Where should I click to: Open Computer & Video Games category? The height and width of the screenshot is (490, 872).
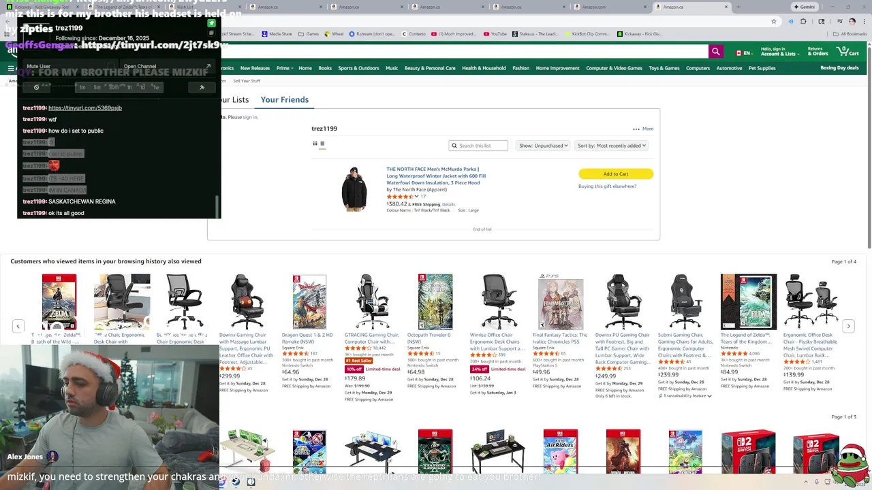click(614, 68)
